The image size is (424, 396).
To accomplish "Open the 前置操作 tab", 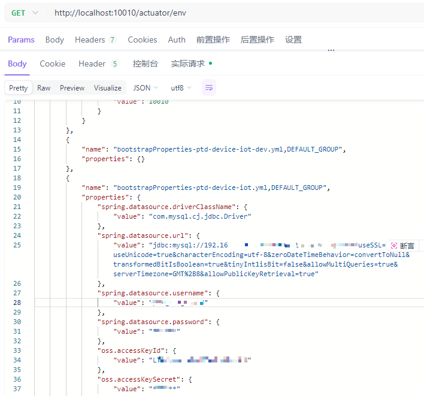I will pyautogui.click(x=213, y=40).
